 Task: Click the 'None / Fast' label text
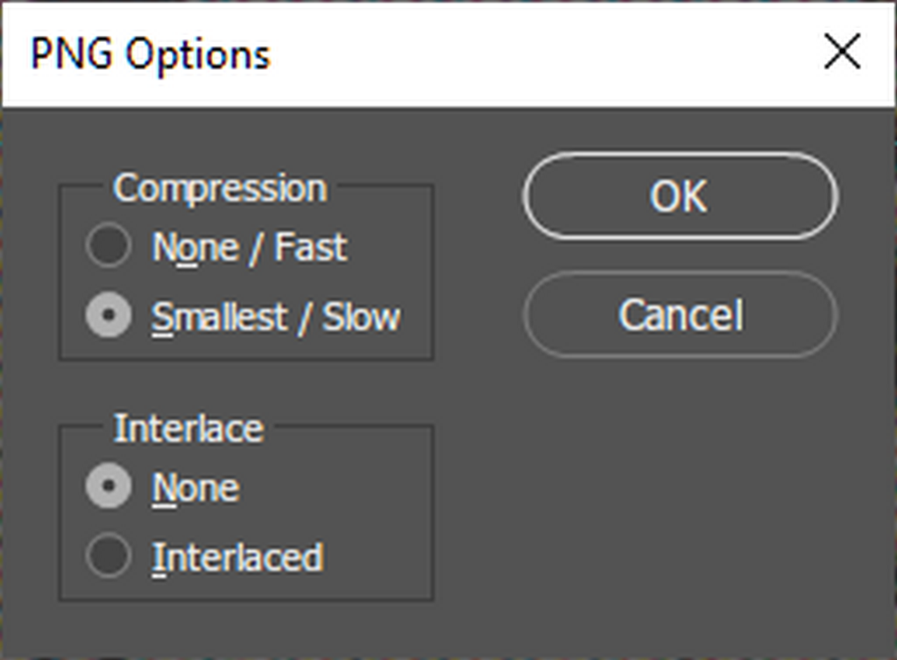point(250,248)
